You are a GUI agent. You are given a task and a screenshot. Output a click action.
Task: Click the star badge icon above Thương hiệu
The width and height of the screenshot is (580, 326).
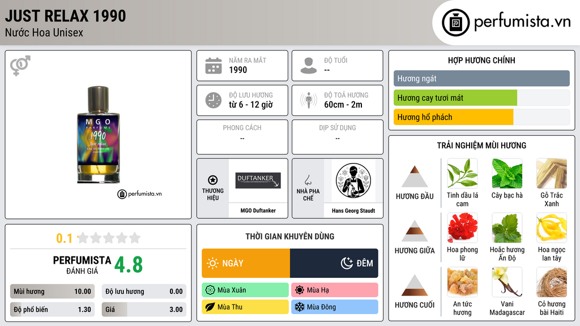tap(213, 180)
